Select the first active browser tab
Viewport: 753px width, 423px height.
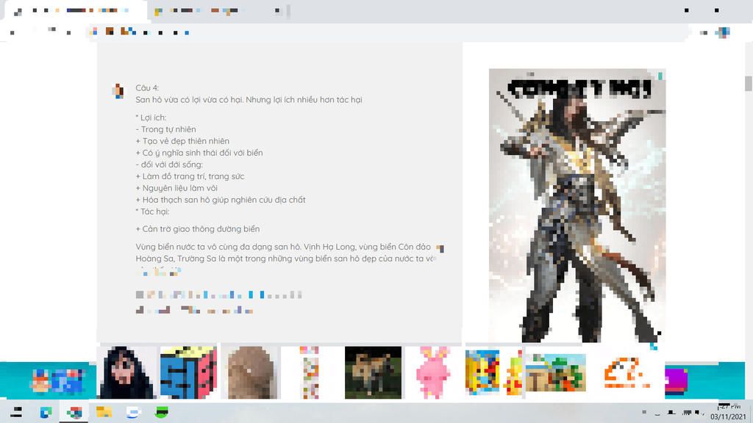point(74,10)
